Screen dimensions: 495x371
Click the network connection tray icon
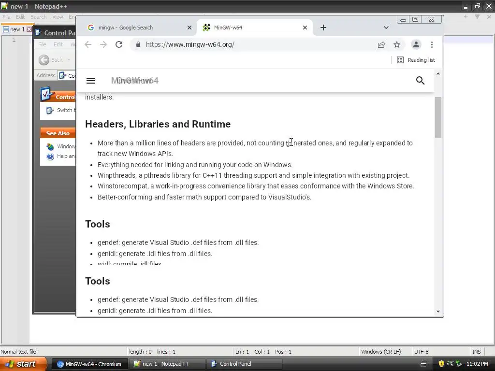tap(451, 364)
